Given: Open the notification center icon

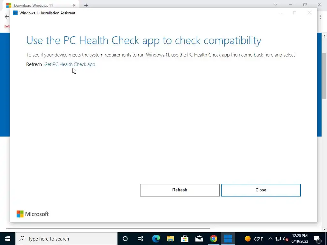Looking at the screenshot, I should click(x=317, y=239).
